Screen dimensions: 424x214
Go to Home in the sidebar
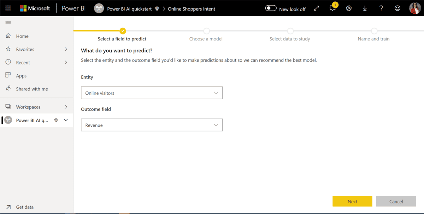[x=22, y=36]
